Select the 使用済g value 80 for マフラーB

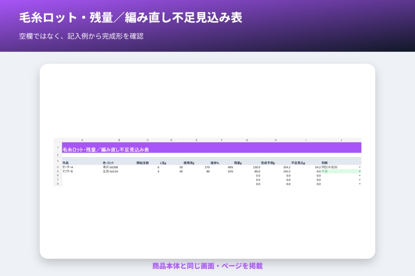(197, 171)
